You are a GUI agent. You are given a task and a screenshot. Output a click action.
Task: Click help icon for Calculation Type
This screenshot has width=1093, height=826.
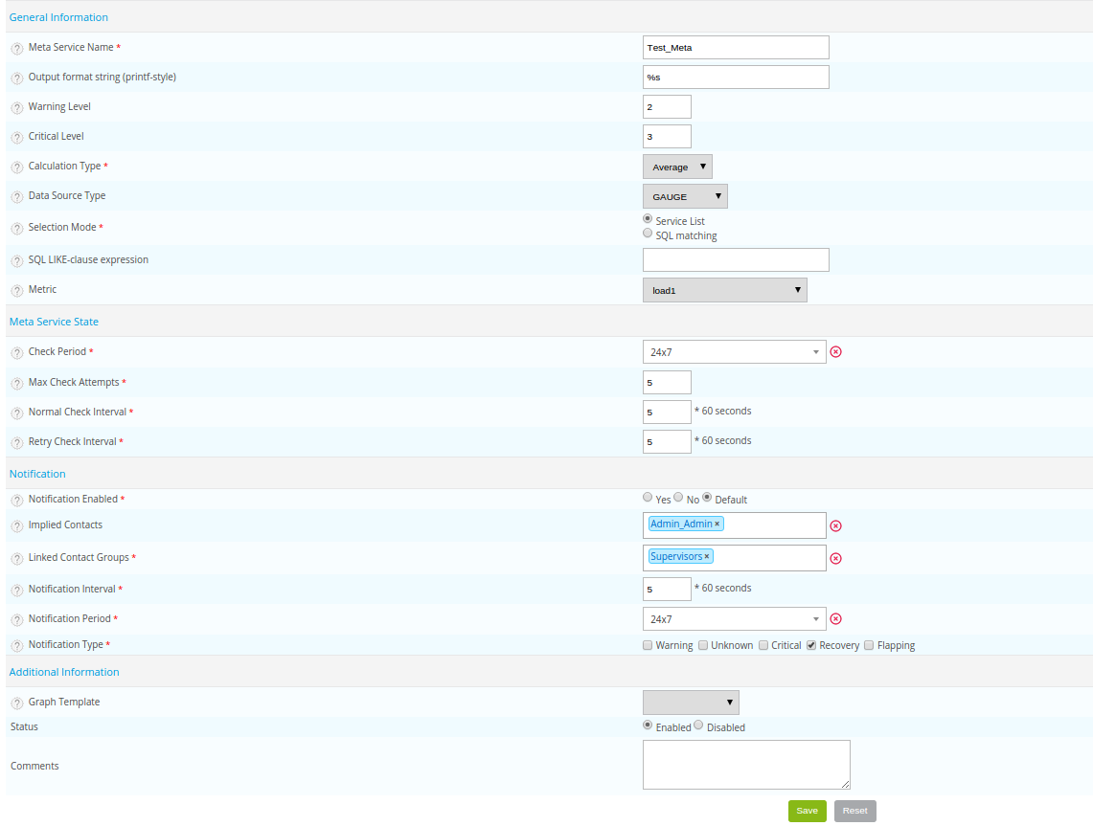pos(17,167)
